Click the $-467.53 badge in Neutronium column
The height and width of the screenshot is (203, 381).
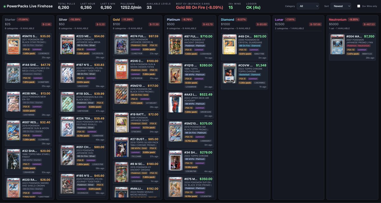(369, 24)
